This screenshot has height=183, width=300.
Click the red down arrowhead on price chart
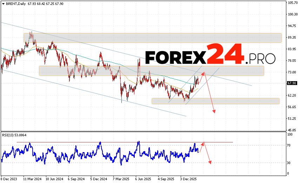(x=214, y=111)
